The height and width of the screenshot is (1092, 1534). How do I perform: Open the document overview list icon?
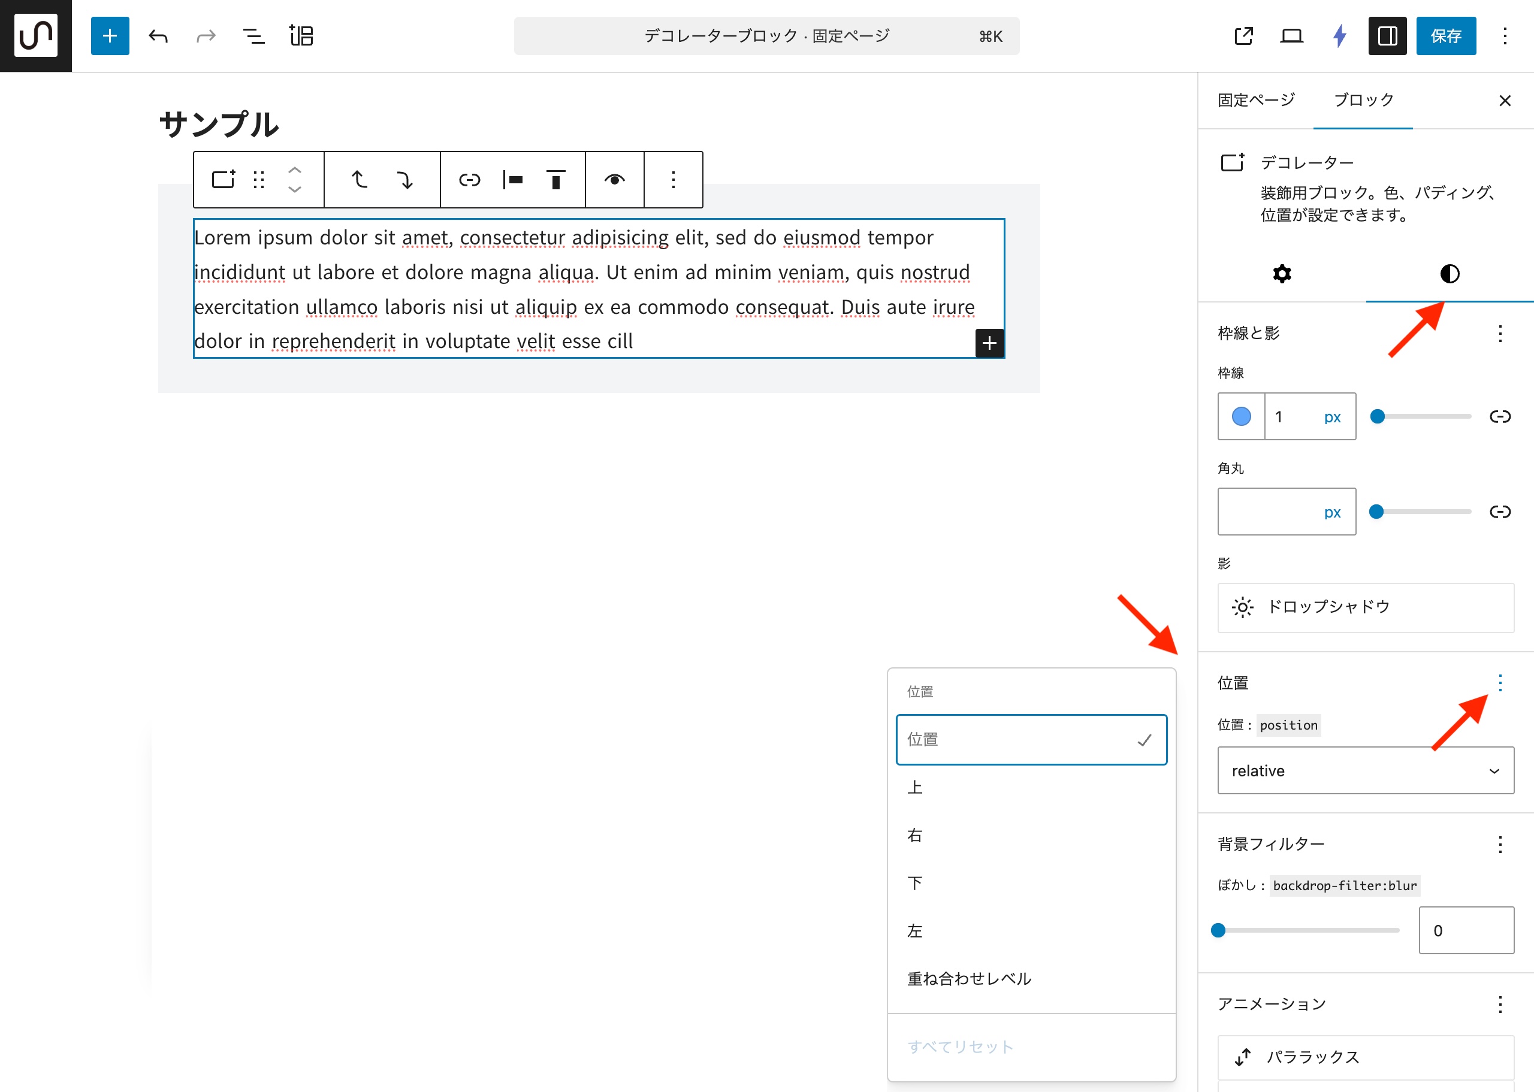[x=253, y=35]
